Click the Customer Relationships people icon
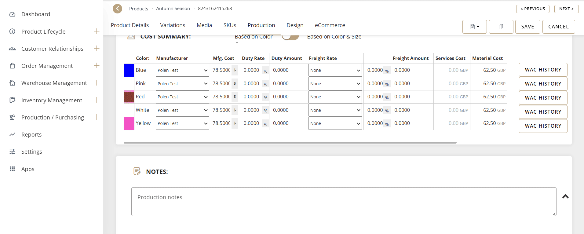 [12, 49]
